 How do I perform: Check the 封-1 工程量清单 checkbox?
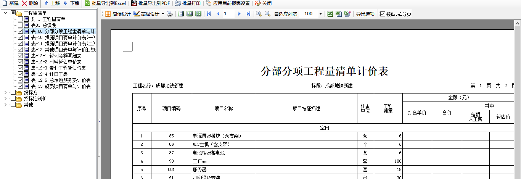20,19
